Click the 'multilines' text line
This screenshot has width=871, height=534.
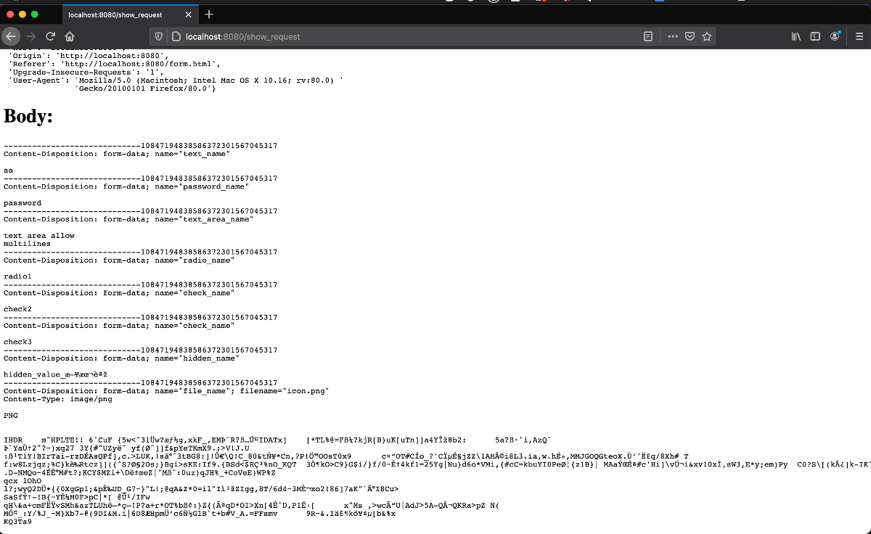(x=27, y=244)
